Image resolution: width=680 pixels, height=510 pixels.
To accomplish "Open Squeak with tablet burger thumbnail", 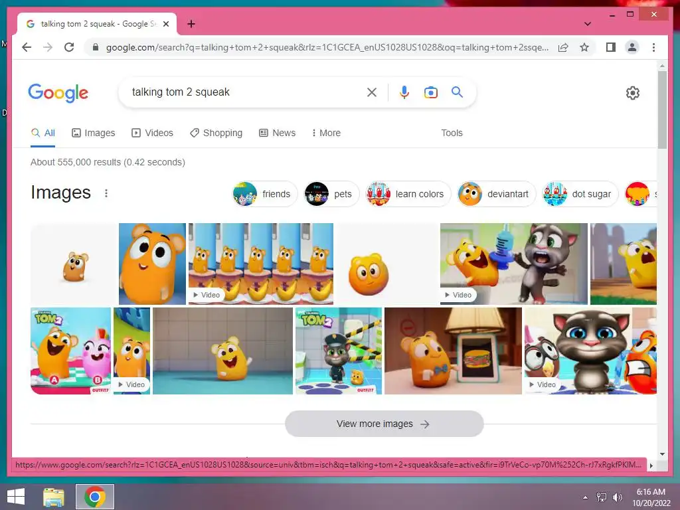I will [453, 351].
